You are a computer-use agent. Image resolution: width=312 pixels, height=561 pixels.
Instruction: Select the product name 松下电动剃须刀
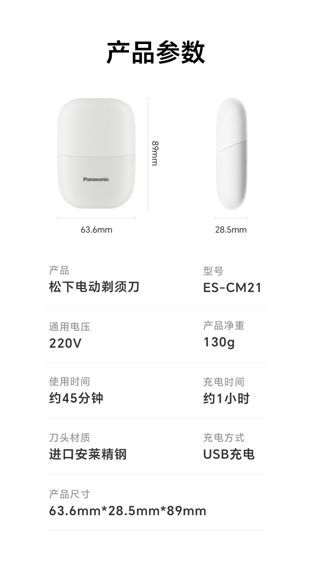[x=94, y=287]
